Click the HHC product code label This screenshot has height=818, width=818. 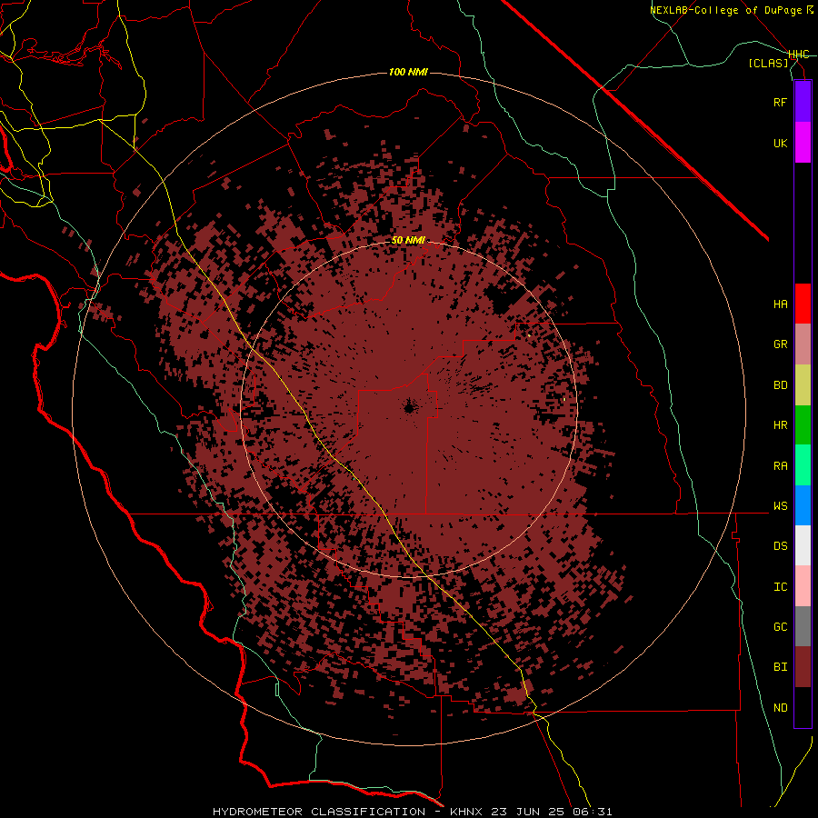click(x=799, y=55)
